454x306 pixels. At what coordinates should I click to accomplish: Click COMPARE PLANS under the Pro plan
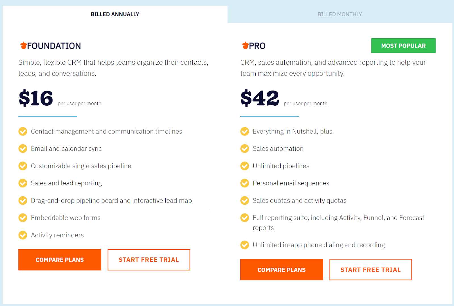click(281, 269)
